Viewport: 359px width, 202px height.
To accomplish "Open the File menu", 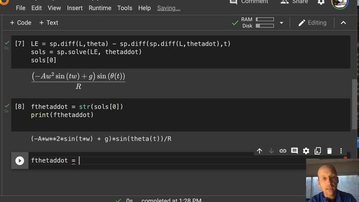I will pyautogui.click(x=21, y=8).
